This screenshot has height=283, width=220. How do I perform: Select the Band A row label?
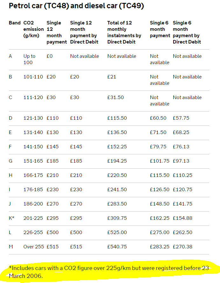[10, 56]
